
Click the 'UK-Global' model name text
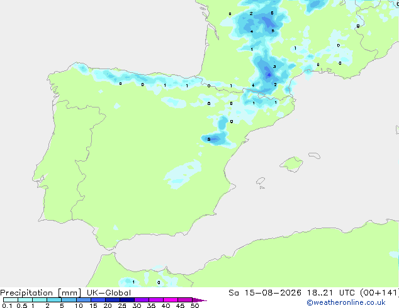(109, 293)
